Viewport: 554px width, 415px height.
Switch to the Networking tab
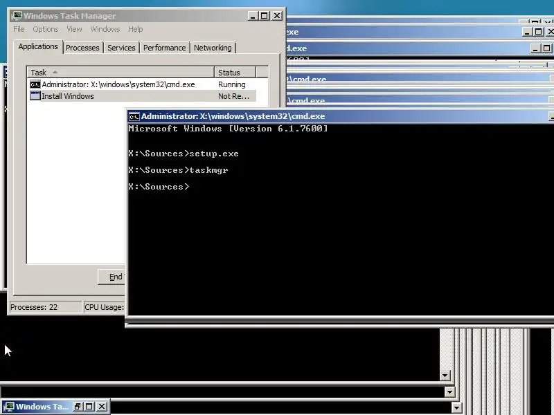point(213,48)
